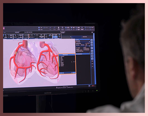This screenshot has height=116, width=148.
Task: Toggle the fifth checkbox in the orange-bordered list
Action: tap(59, 61)
